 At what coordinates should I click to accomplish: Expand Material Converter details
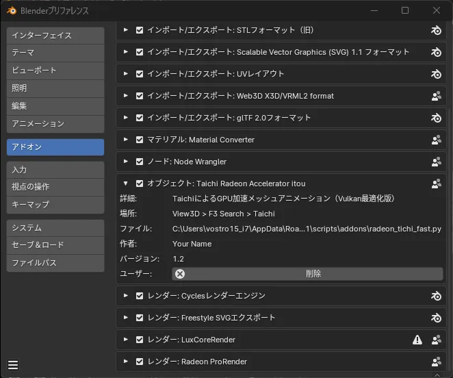(126, 140)
